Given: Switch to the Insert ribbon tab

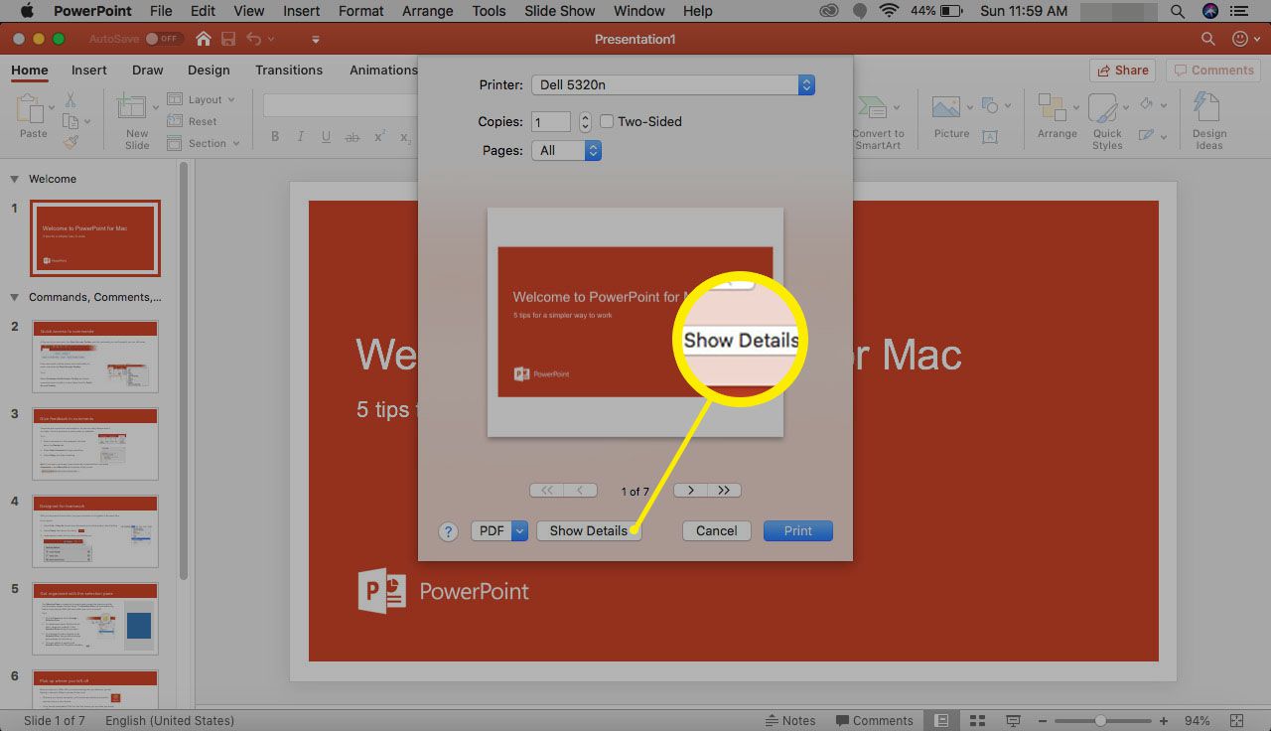Looking at the screenshot, I should [88, 71].
